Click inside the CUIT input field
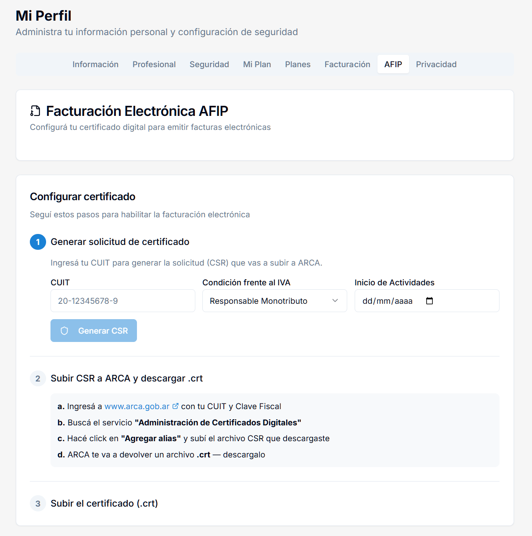The image size is (532, 536). tap(123, 301)
